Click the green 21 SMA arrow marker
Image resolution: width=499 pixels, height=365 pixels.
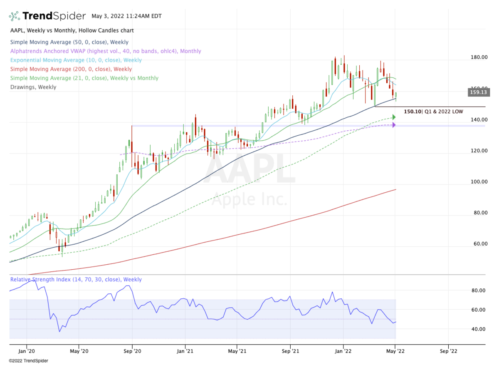click(394, 117)
